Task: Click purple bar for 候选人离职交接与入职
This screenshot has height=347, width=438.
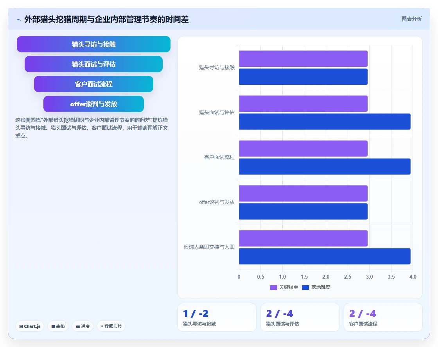Action: pyautogui.click(x=303, y=238)
